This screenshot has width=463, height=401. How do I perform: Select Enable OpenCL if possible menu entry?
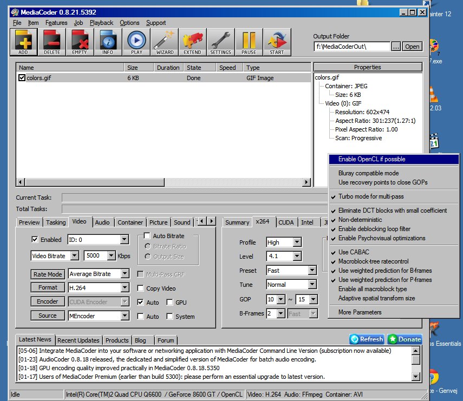[x=371, y=159]
